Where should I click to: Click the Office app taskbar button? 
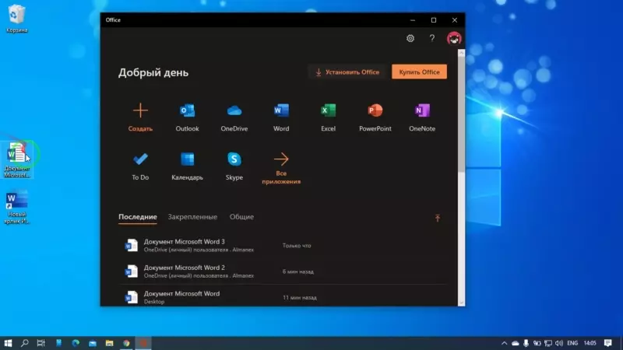point(143,343)
